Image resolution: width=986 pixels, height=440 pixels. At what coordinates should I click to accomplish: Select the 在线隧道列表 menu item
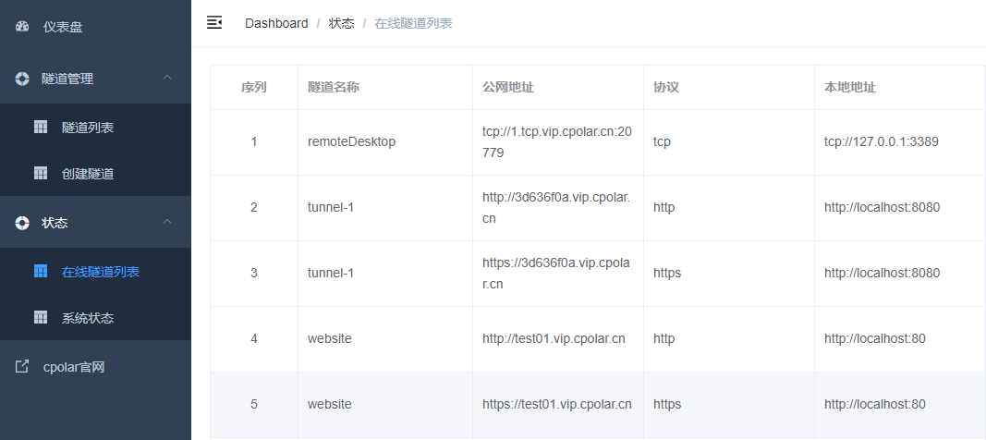pyautogui.click(x=95, y=272)
